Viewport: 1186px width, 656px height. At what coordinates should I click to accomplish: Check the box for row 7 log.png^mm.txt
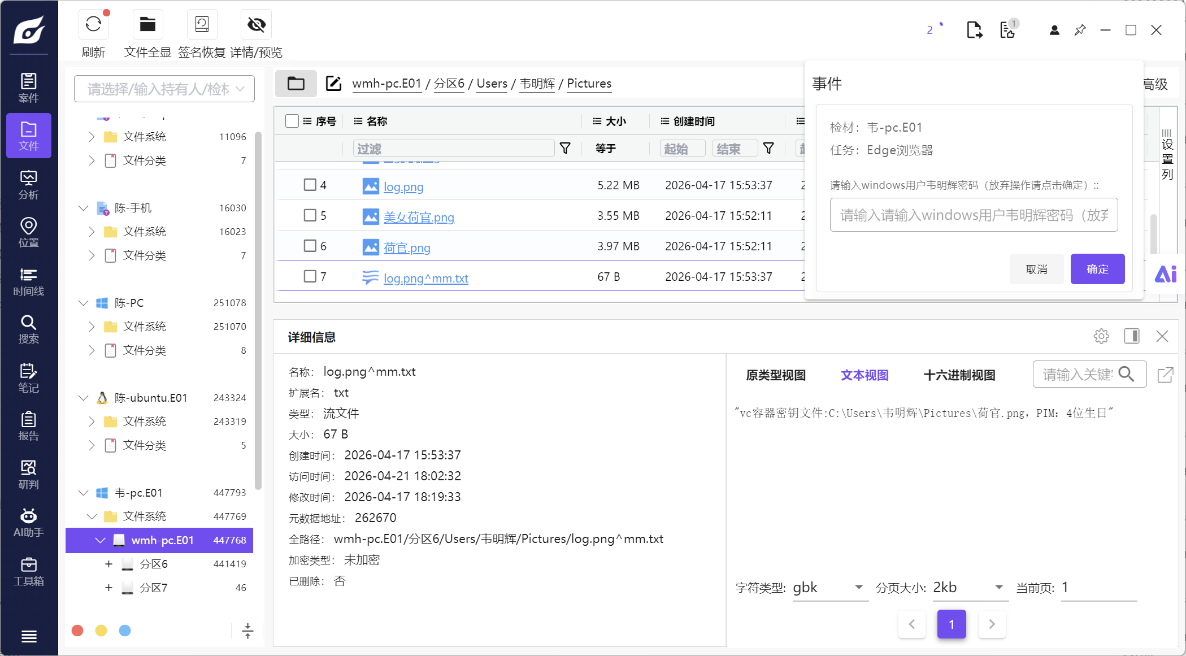[x=310, y=276]
